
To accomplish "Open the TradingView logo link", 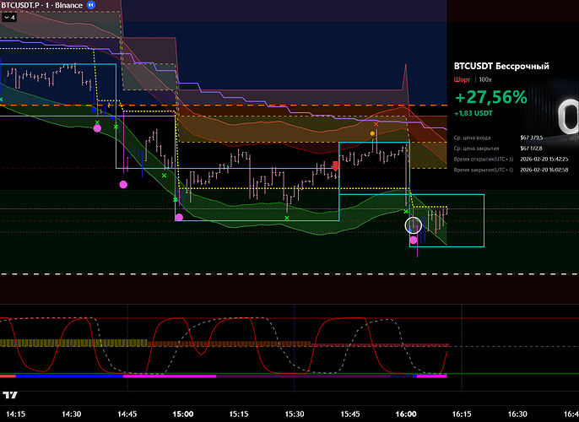I will tap(10, 395).
